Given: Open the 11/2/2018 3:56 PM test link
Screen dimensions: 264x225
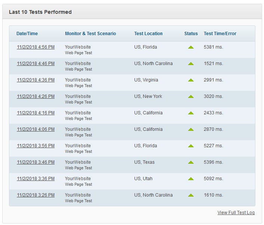Looking at the screenshot, I should (x=36, y=146).
